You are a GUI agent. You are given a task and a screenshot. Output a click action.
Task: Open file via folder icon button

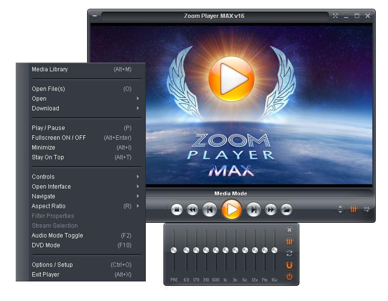tap(287, 210)
